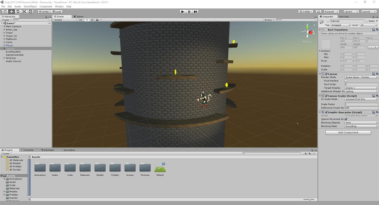Select the Rect Transform tool in the toolbar

tap(30, 12)
